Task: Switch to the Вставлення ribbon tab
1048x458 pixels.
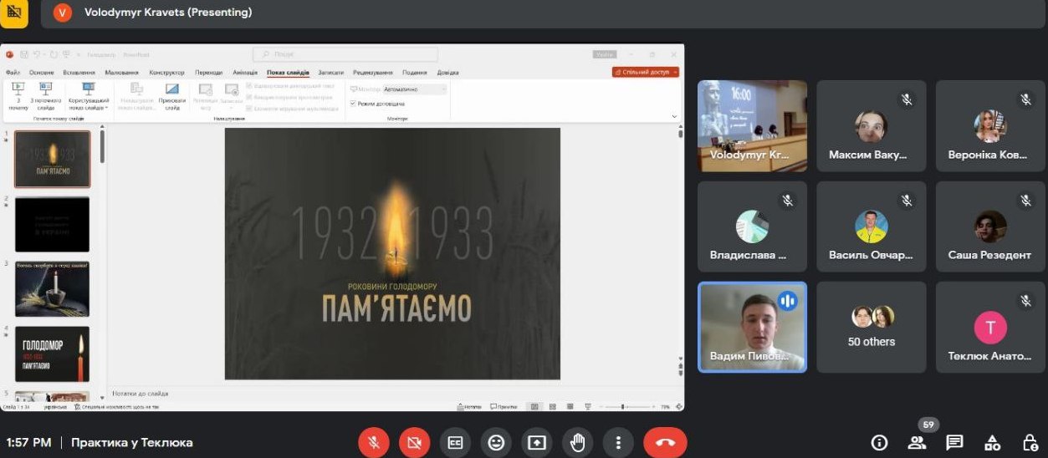Action: (79, 73)
